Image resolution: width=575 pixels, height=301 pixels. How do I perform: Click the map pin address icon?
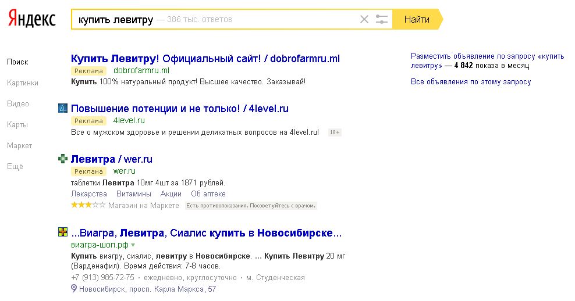[74, 289]
